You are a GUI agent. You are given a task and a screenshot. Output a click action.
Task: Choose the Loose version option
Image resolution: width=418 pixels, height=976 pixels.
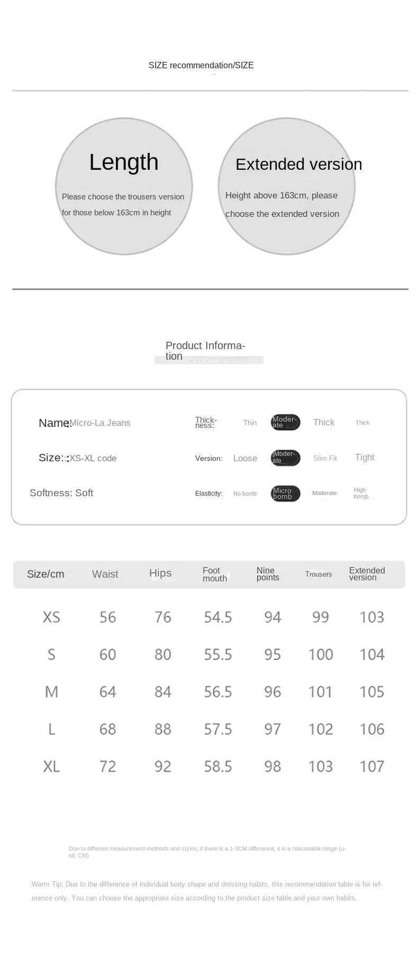tap(245, 458)
